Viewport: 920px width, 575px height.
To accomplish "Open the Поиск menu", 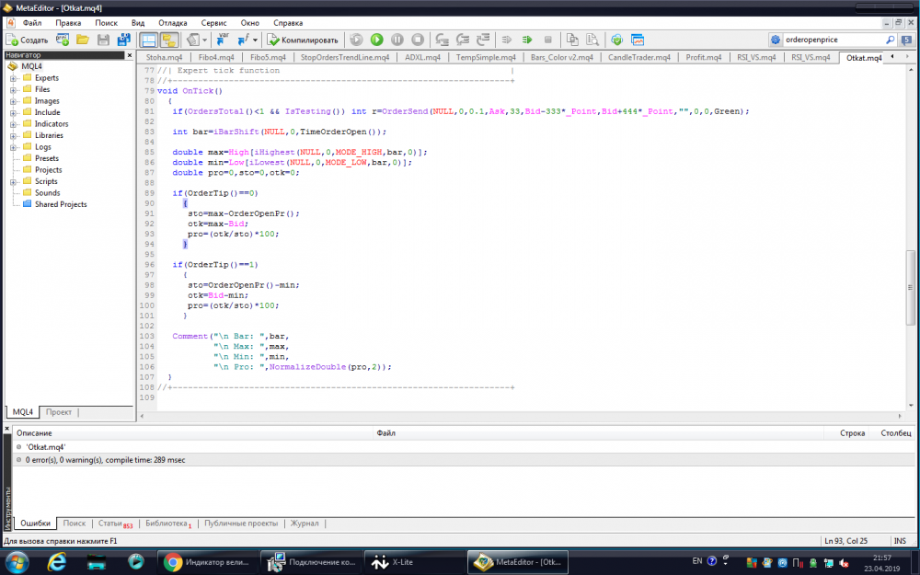I will click(x=106, y=23).
